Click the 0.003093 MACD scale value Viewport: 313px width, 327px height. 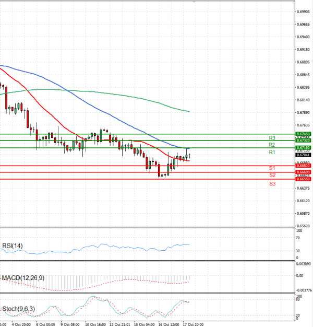point(304,264)
